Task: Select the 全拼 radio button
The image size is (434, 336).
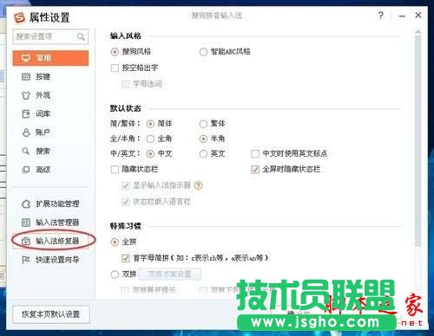Action: pyautogui.click(x=115, y=242)
